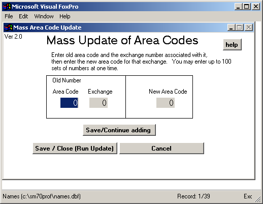Click the help button

(232, 45)
